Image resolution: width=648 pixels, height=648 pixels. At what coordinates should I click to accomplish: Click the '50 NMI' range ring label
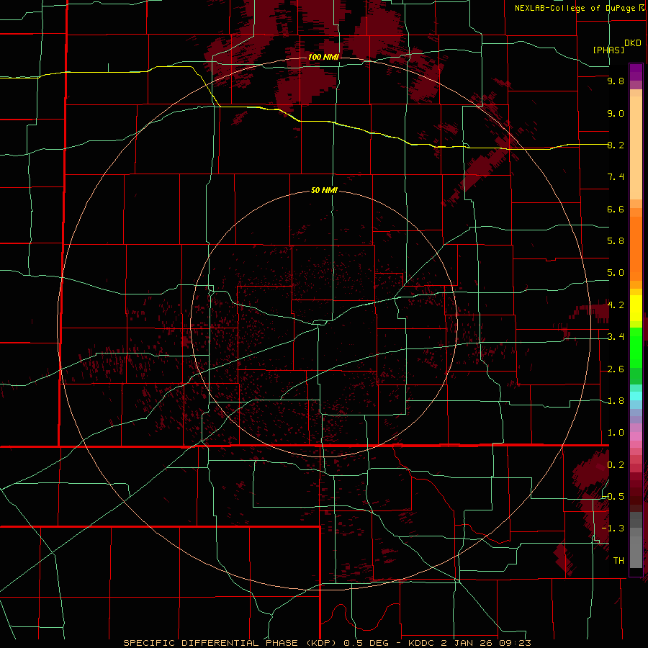324,190
